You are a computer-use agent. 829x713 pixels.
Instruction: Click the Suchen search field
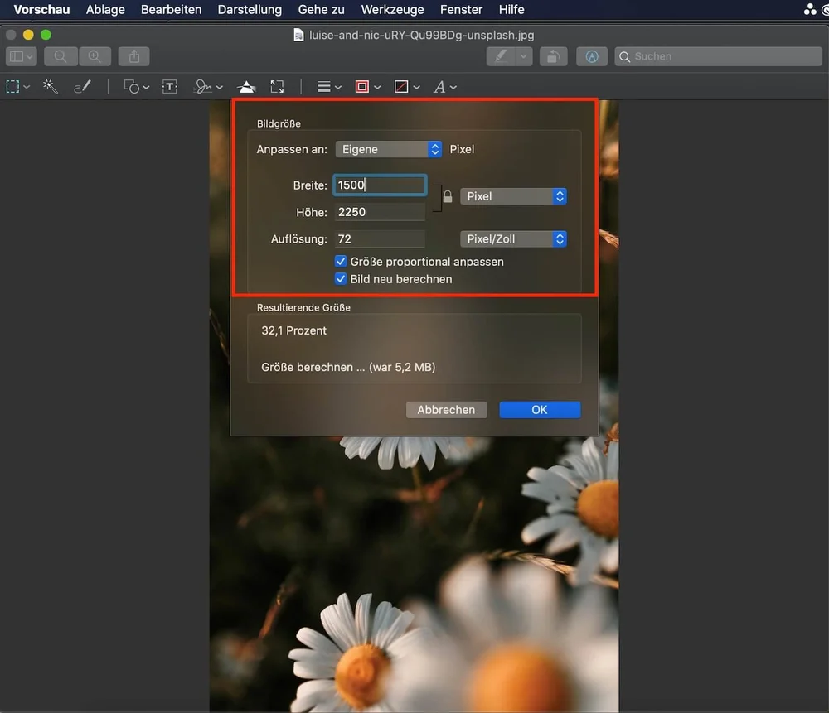(x=718, y=56)
